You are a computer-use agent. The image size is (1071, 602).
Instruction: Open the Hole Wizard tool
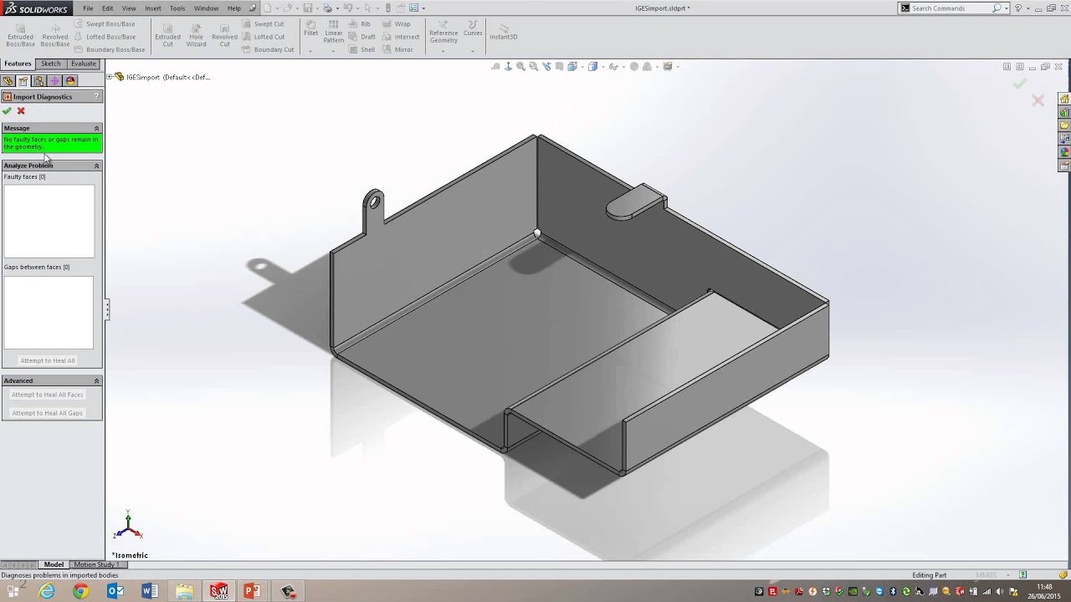197,35
